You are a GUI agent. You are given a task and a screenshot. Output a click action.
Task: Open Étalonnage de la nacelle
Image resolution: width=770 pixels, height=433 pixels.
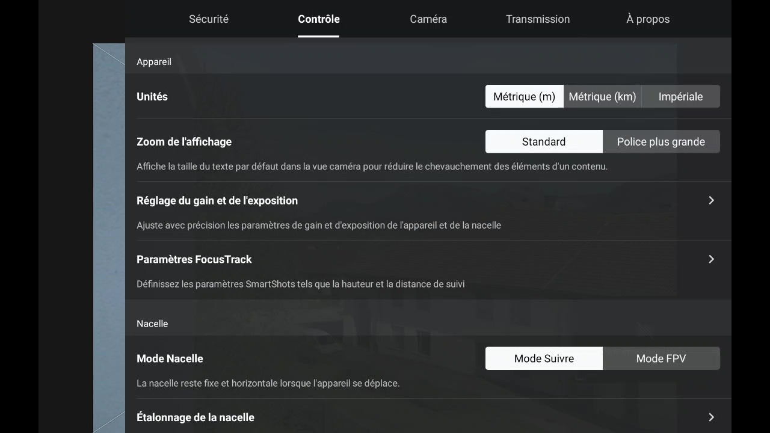click(428, 417)
